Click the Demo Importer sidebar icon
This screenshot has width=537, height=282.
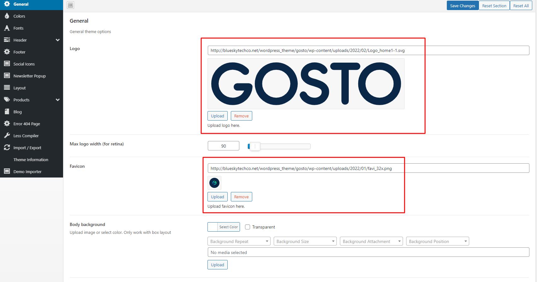[7, 172]
